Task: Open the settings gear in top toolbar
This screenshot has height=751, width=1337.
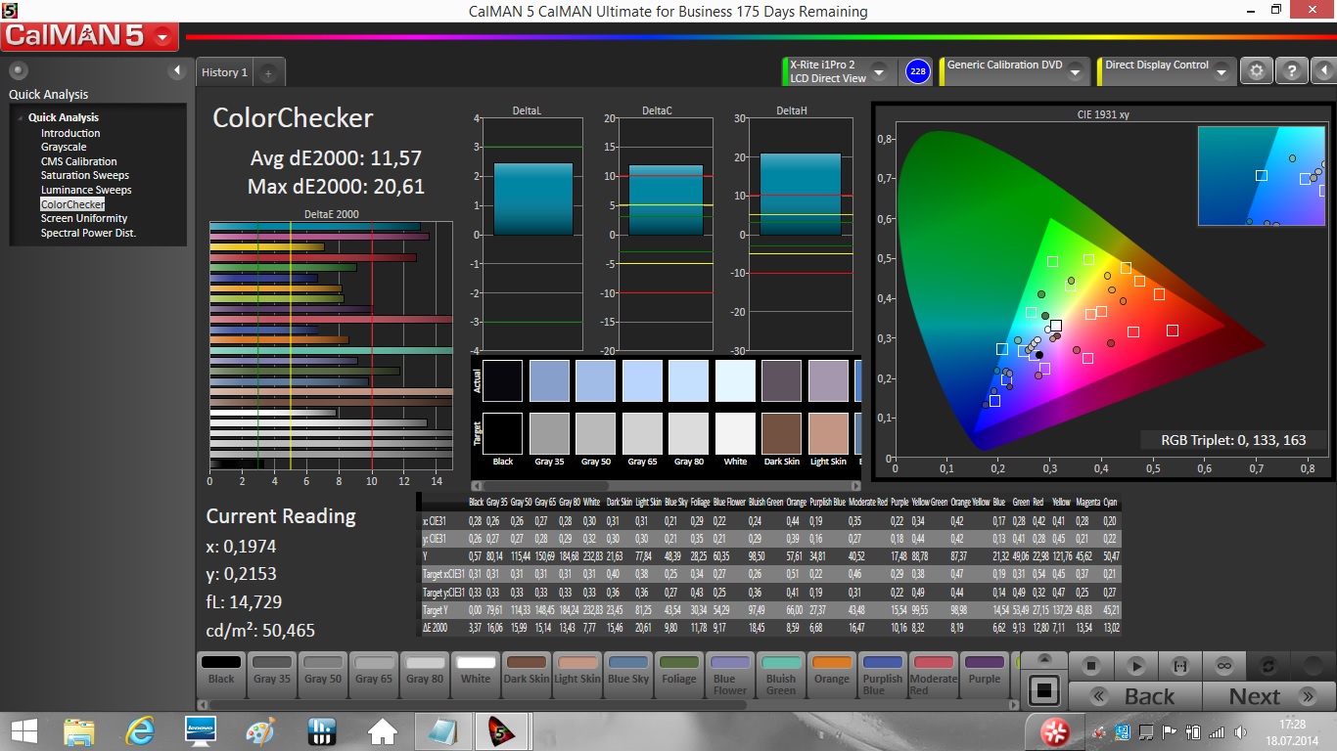Action: [1257, 71]
